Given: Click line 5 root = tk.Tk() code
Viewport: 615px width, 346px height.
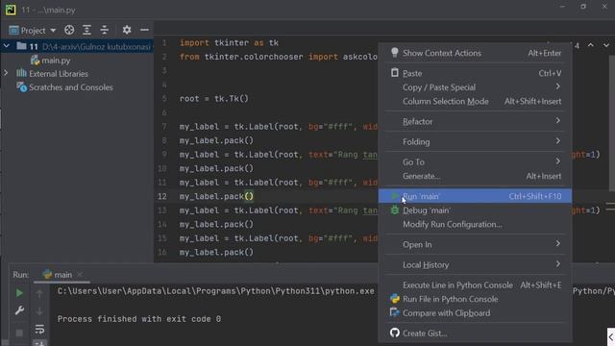Looking at the screenshot, I should tap(214, 98).
